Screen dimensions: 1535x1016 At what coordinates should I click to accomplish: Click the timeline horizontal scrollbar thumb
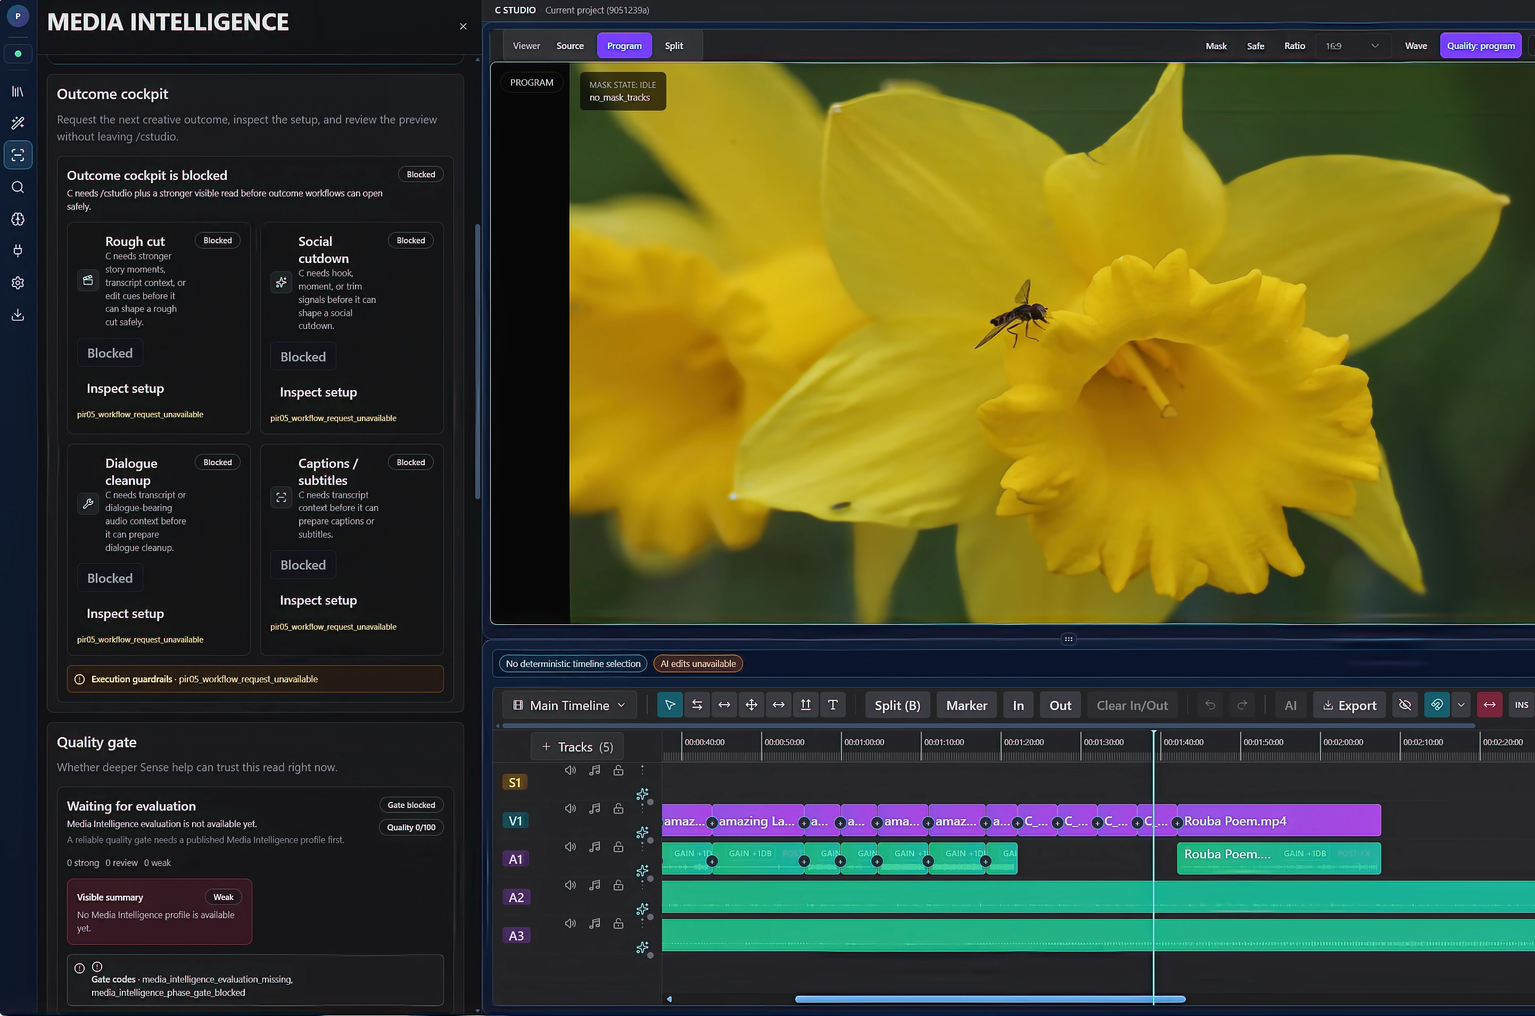[989, 999]
